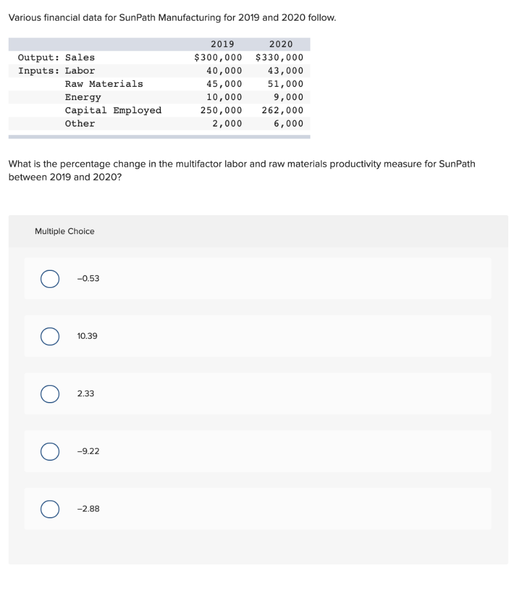Mark the -2.88 answer as selected

(x=49, y=509)
